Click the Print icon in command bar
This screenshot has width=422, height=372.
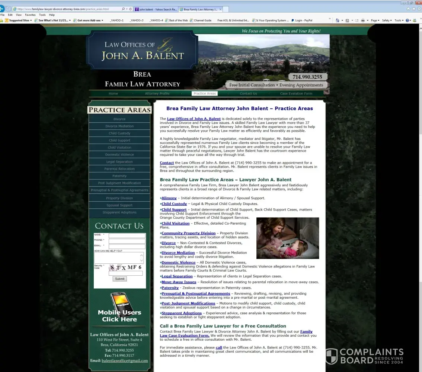point(363,20)
